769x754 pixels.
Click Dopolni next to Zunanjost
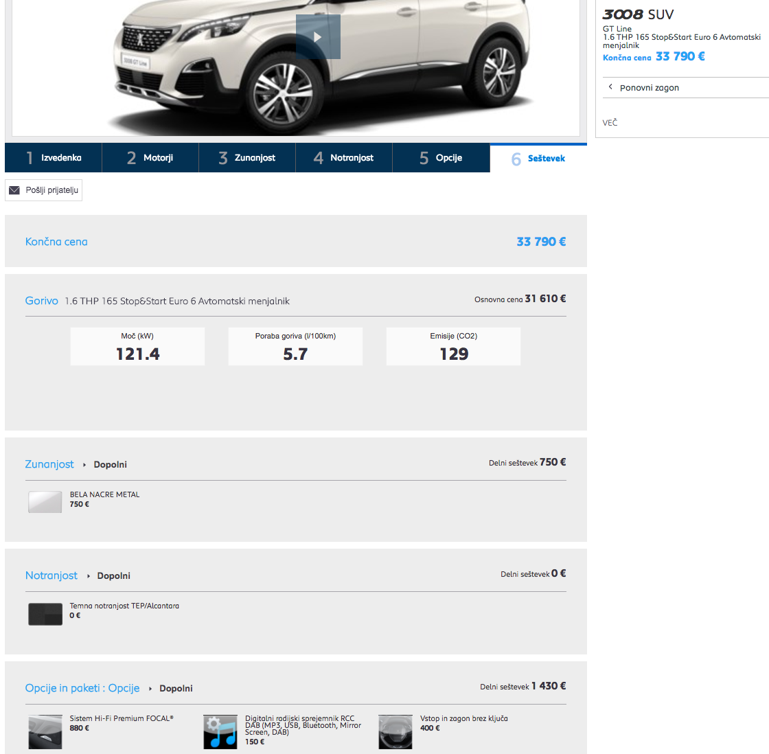pos(111,465)
